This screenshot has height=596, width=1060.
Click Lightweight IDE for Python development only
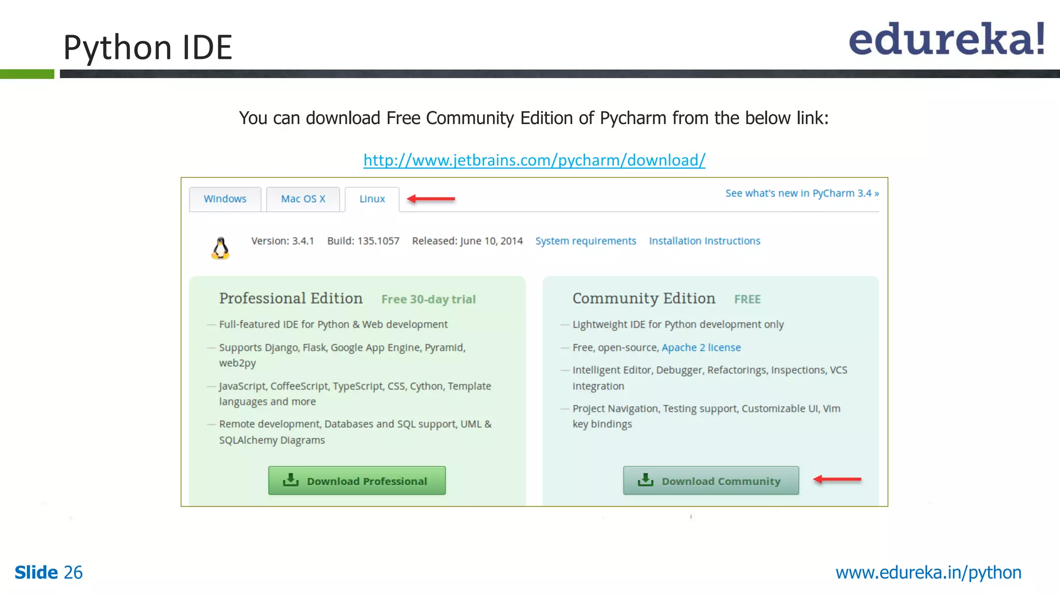pos(678,324)
